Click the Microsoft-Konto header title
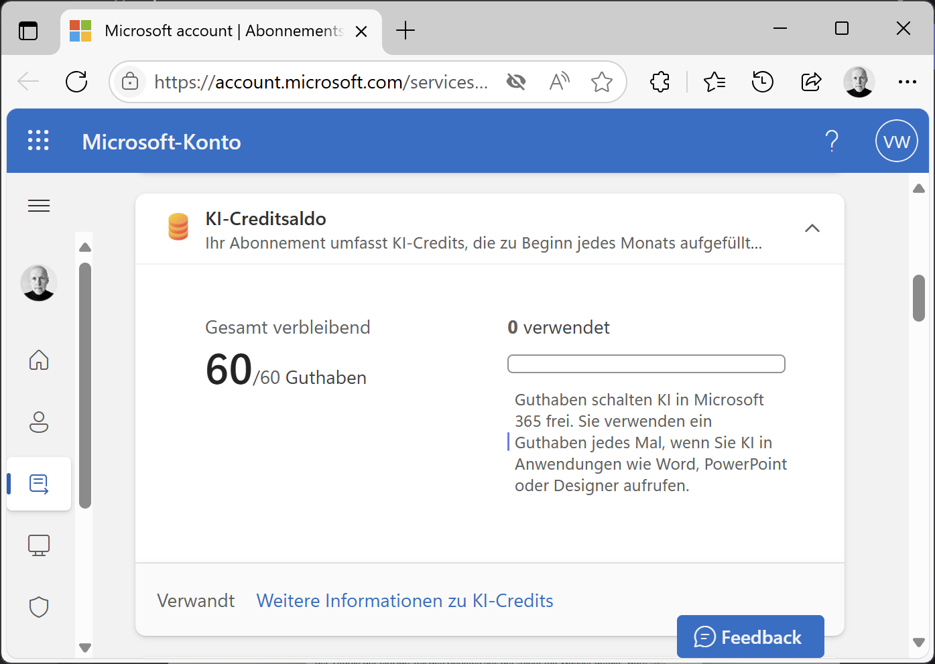 (x=162, y=142)
